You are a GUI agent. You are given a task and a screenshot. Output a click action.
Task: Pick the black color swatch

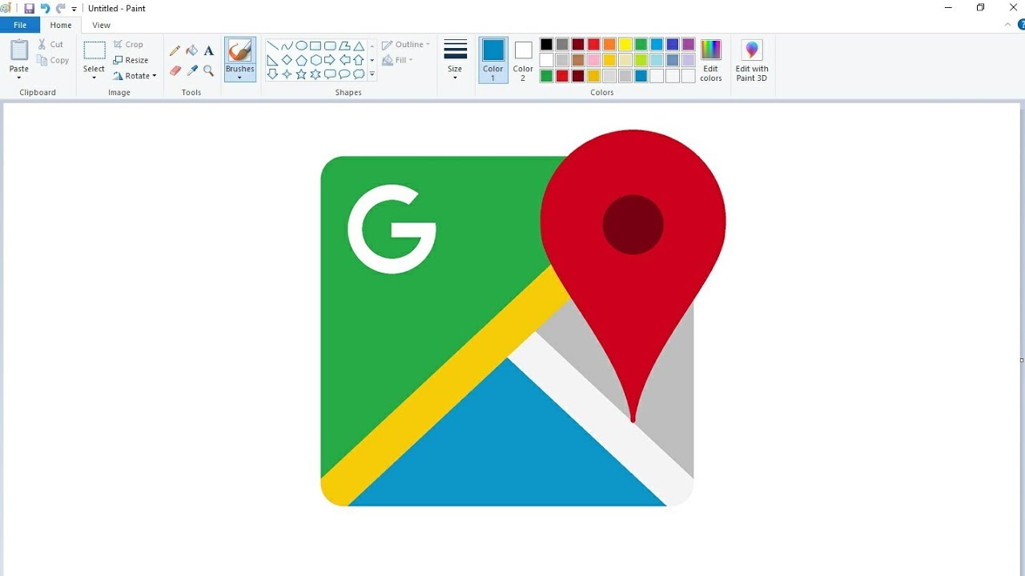tap(546, 45)
